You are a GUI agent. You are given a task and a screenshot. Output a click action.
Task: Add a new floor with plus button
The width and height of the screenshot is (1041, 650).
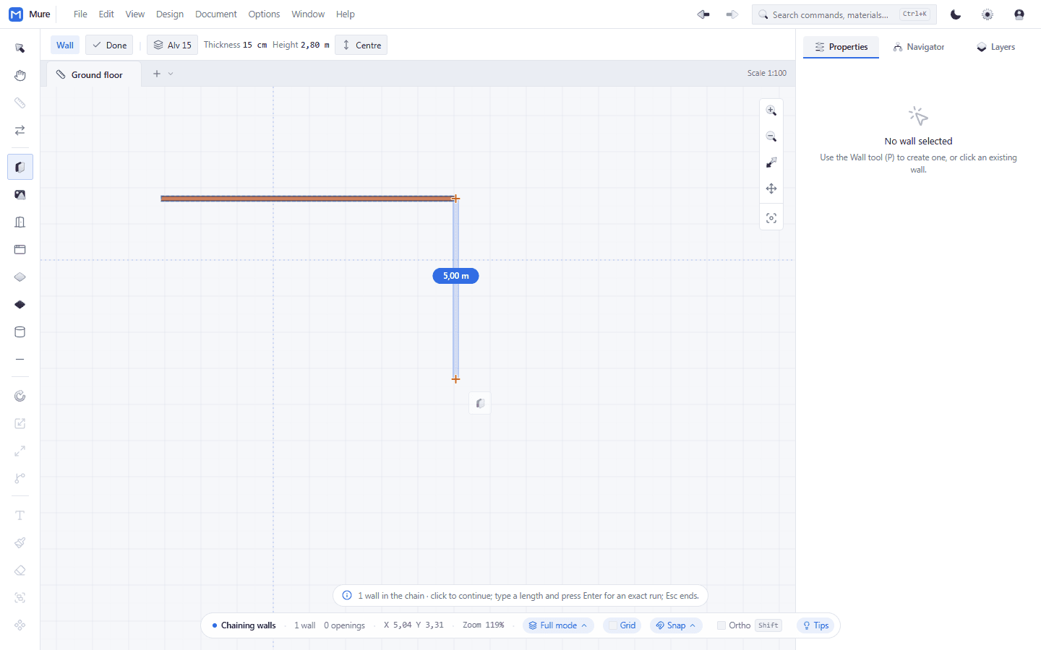[157, 74]
